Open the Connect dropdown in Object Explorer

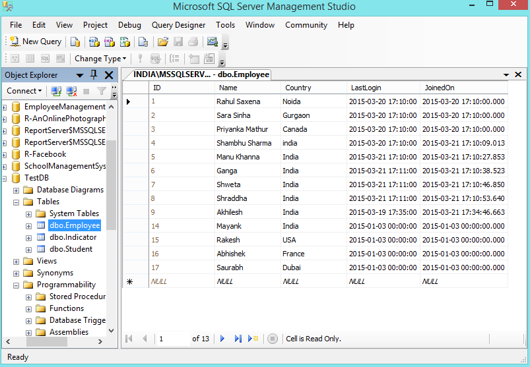point(24,91)
